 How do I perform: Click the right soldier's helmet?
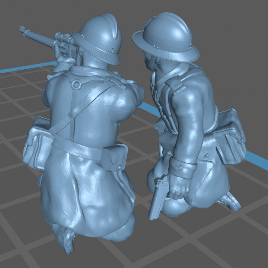[x=167, y=37]
